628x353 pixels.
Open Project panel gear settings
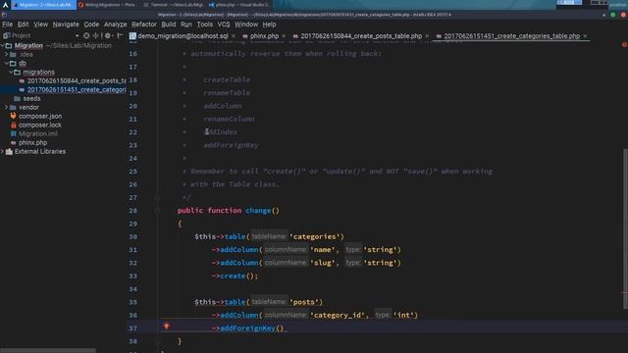107,36
